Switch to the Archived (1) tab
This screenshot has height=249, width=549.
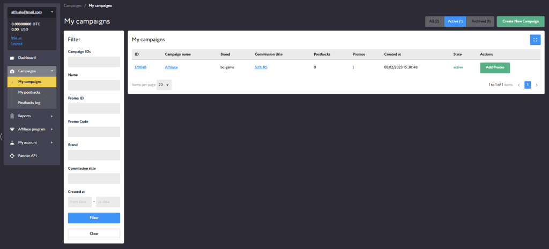[x=481, y=21]
